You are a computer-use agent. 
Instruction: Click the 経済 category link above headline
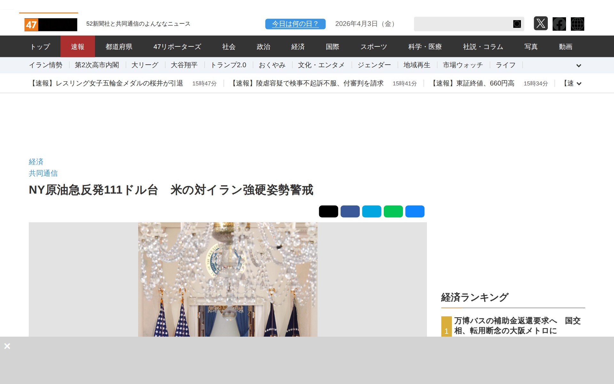[x=36, y=162]
